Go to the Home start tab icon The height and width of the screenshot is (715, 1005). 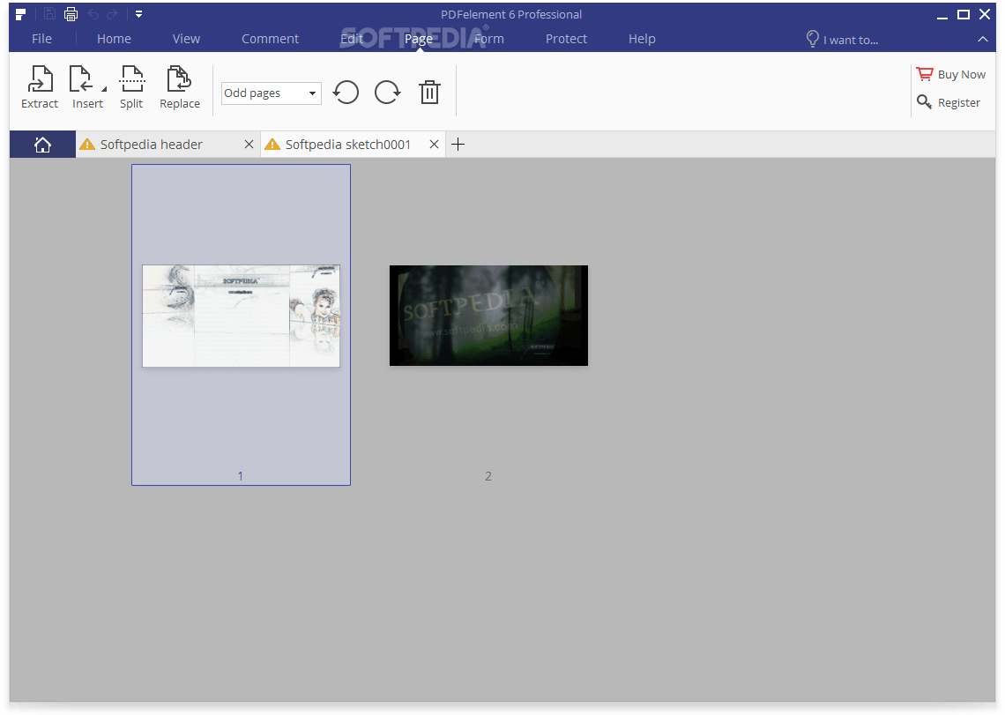(43, 145)
